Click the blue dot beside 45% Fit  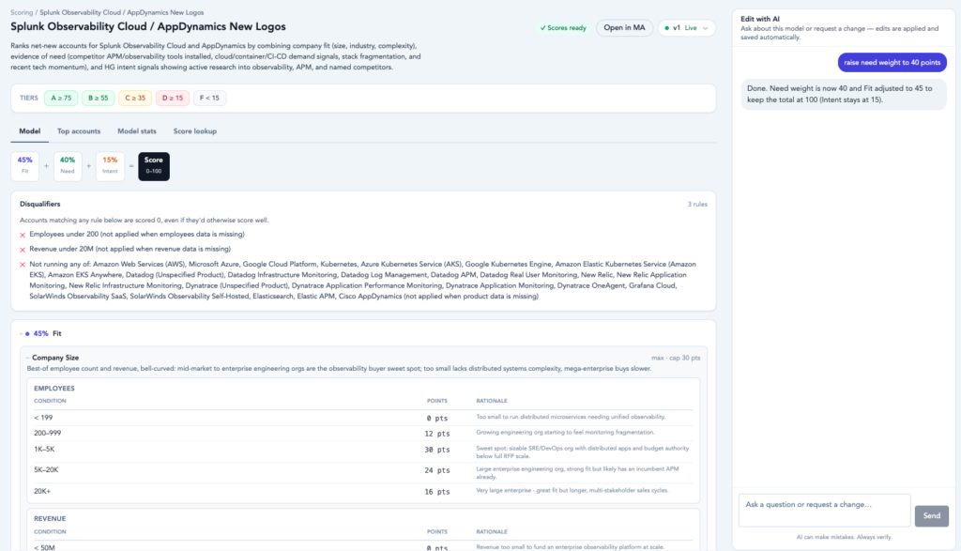coord(27,334)
